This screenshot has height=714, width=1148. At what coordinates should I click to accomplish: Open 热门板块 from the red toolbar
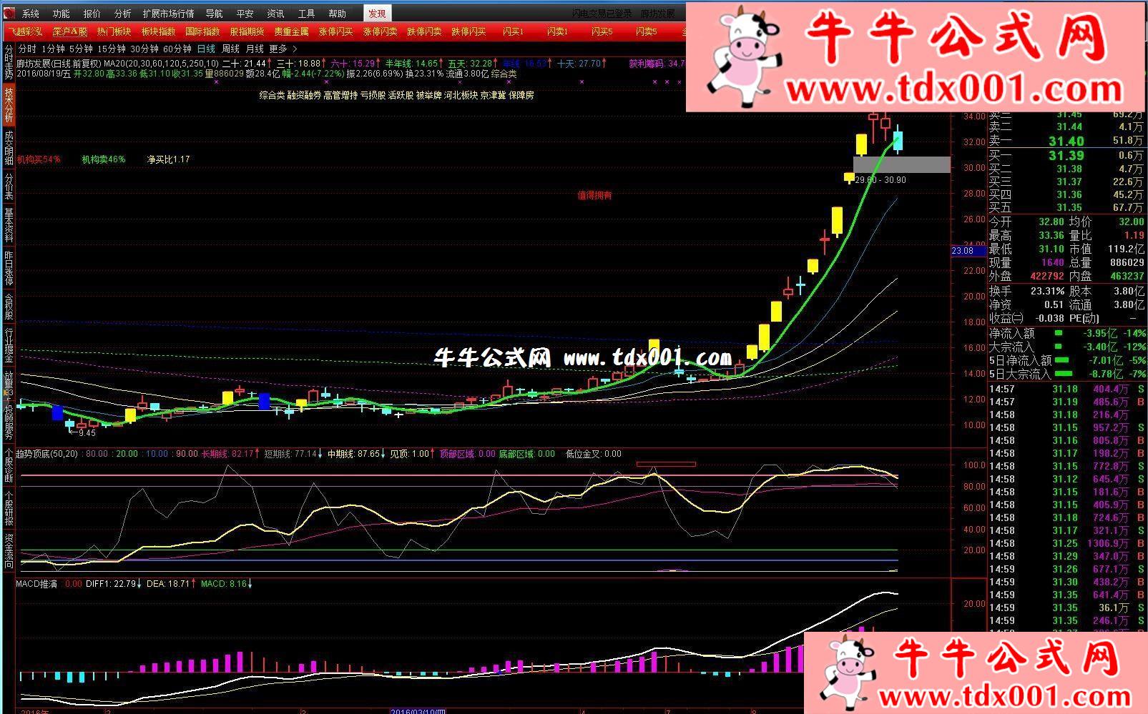[114, 31]
